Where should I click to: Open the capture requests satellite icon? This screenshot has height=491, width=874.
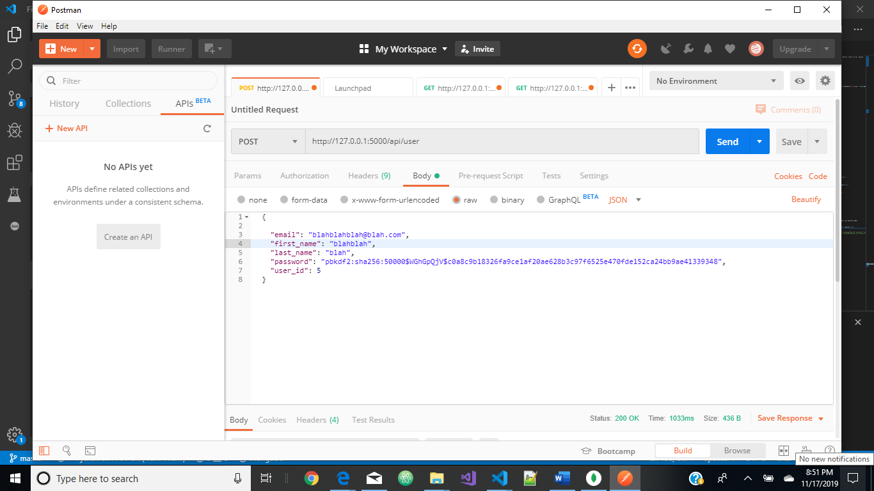666,49
